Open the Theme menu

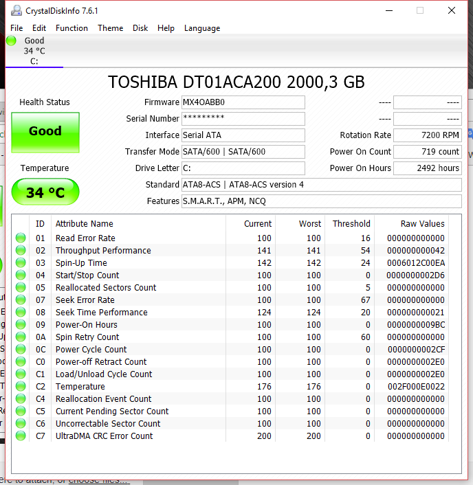click(x=111, y=28)
